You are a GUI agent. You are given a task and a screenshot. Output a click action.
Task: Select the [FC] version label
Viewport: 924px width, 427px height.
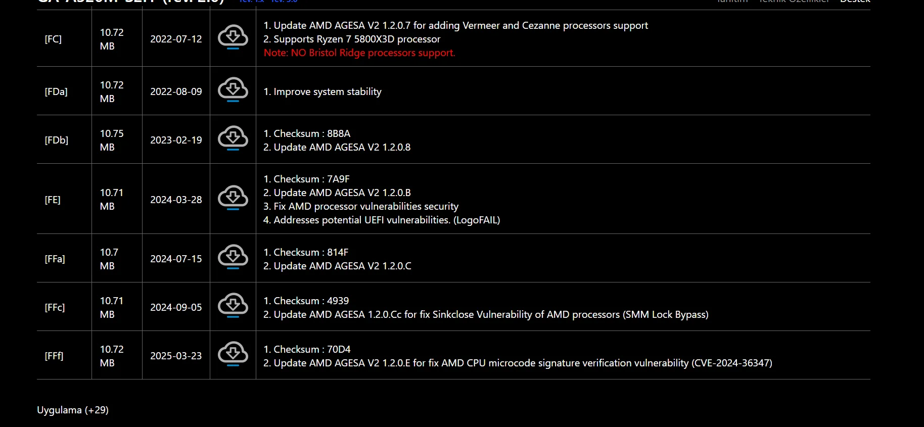53,39
